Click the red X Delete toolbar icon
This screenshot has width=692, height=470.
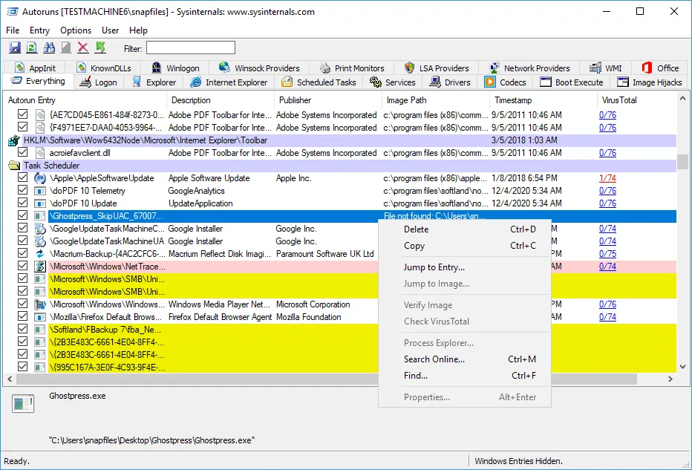pos(82,48)
